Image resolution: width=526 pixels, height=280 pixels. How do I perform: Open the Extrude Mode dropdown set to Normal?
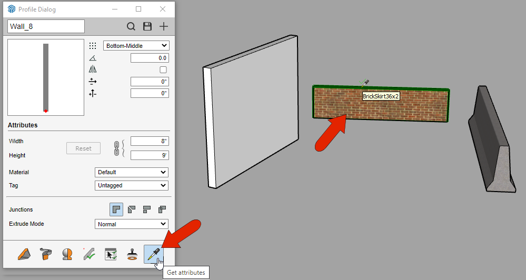(132, 224)
